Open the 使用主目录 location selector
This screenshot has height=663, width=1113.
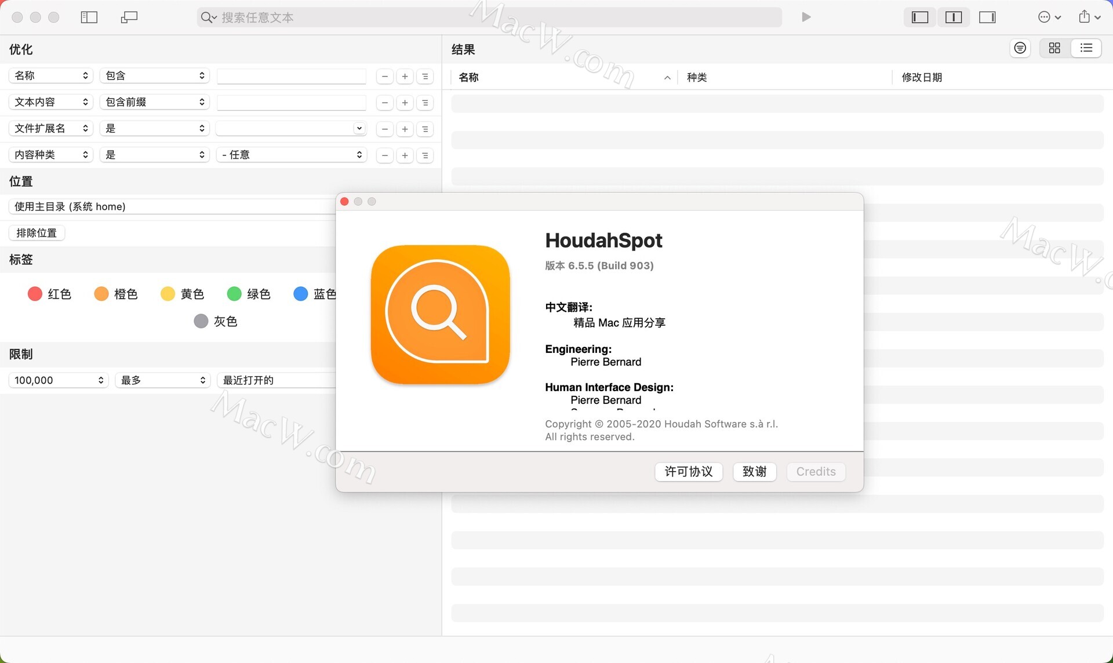point(172,206)
